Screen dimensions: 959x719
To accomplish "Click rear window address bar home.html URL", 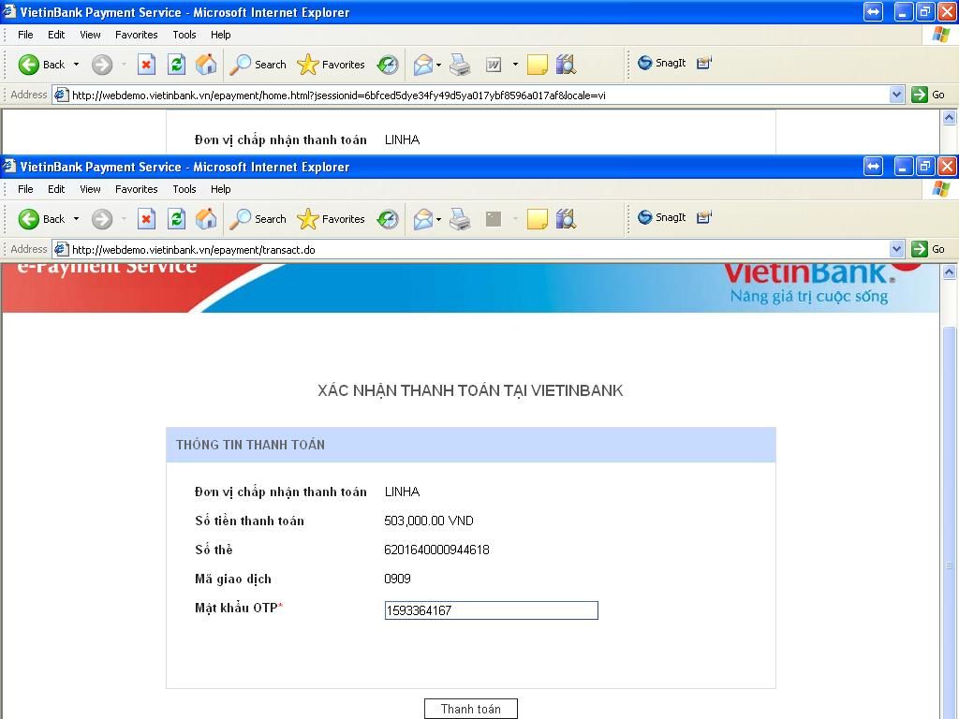I will (x=339, y=95).
